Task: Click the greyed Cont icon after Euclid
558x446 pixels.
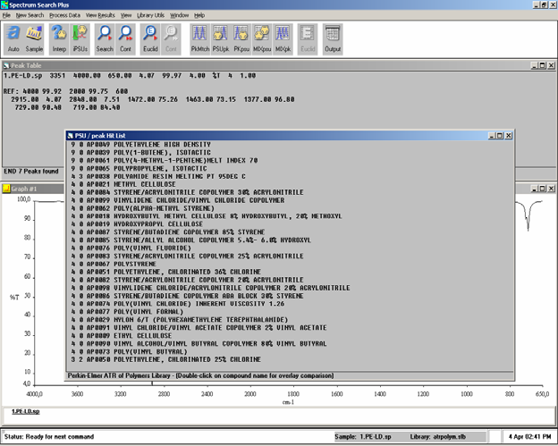Action: 171,39
